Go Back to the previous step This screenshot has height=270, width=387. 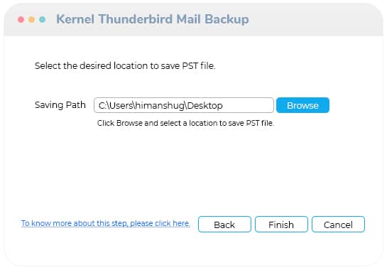pyautogui.click(x=224, y=225)
